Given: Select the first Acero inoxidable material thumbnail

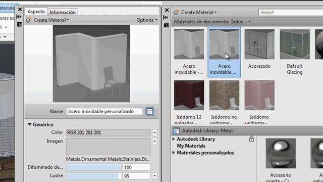Looking at the screenshot, I should [x=189, y=44].
